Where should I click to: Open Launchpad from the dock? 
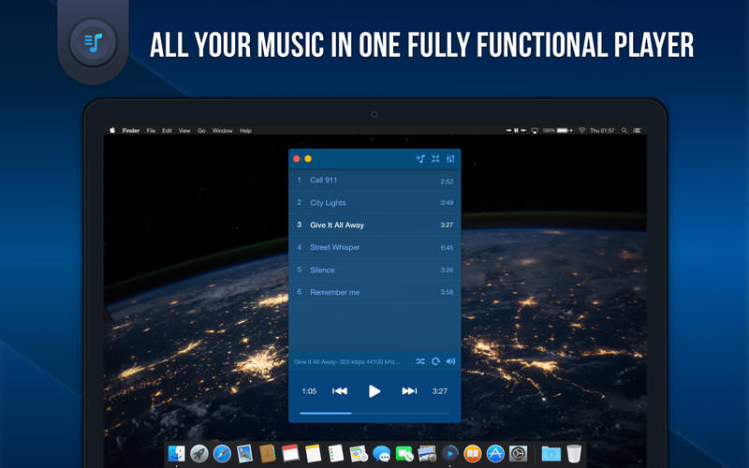point(199,453)
